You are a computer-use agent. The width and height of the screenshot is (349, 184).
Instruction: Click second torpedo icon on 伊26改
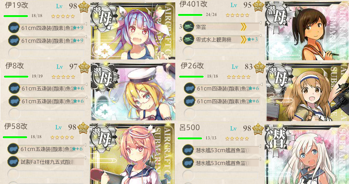[x=190, y=101]
